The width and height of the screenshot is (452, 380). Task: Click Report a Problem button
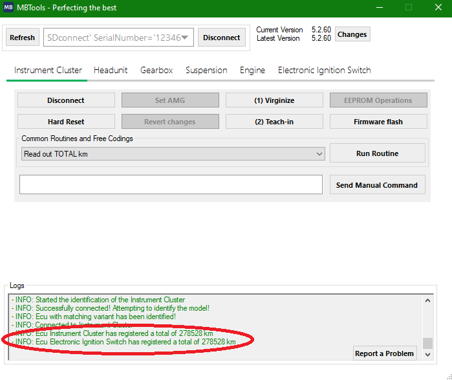(x=385, y=353)
